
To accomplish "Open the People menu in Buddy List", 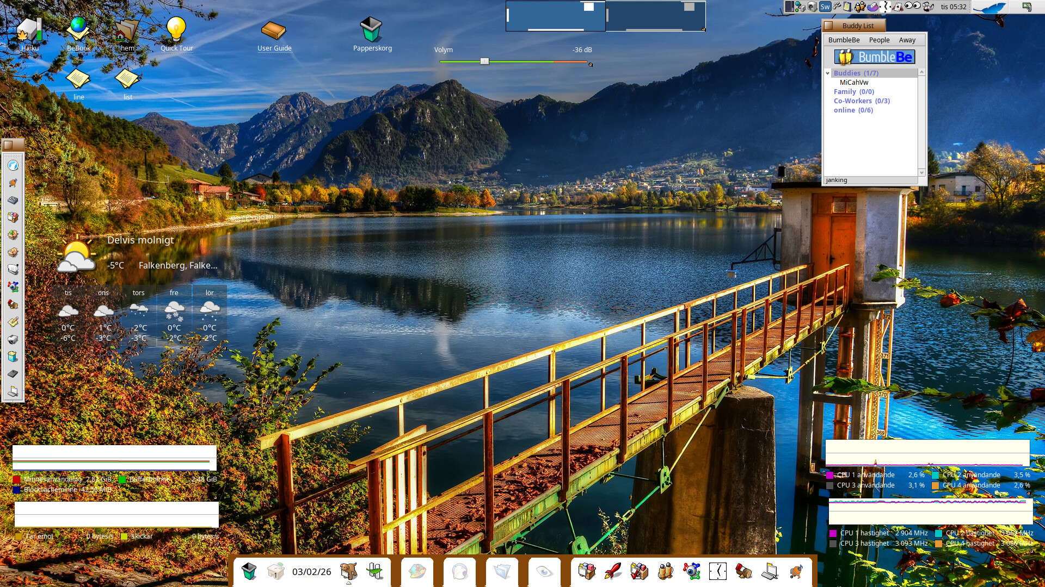I will click(x=878, y=40).
